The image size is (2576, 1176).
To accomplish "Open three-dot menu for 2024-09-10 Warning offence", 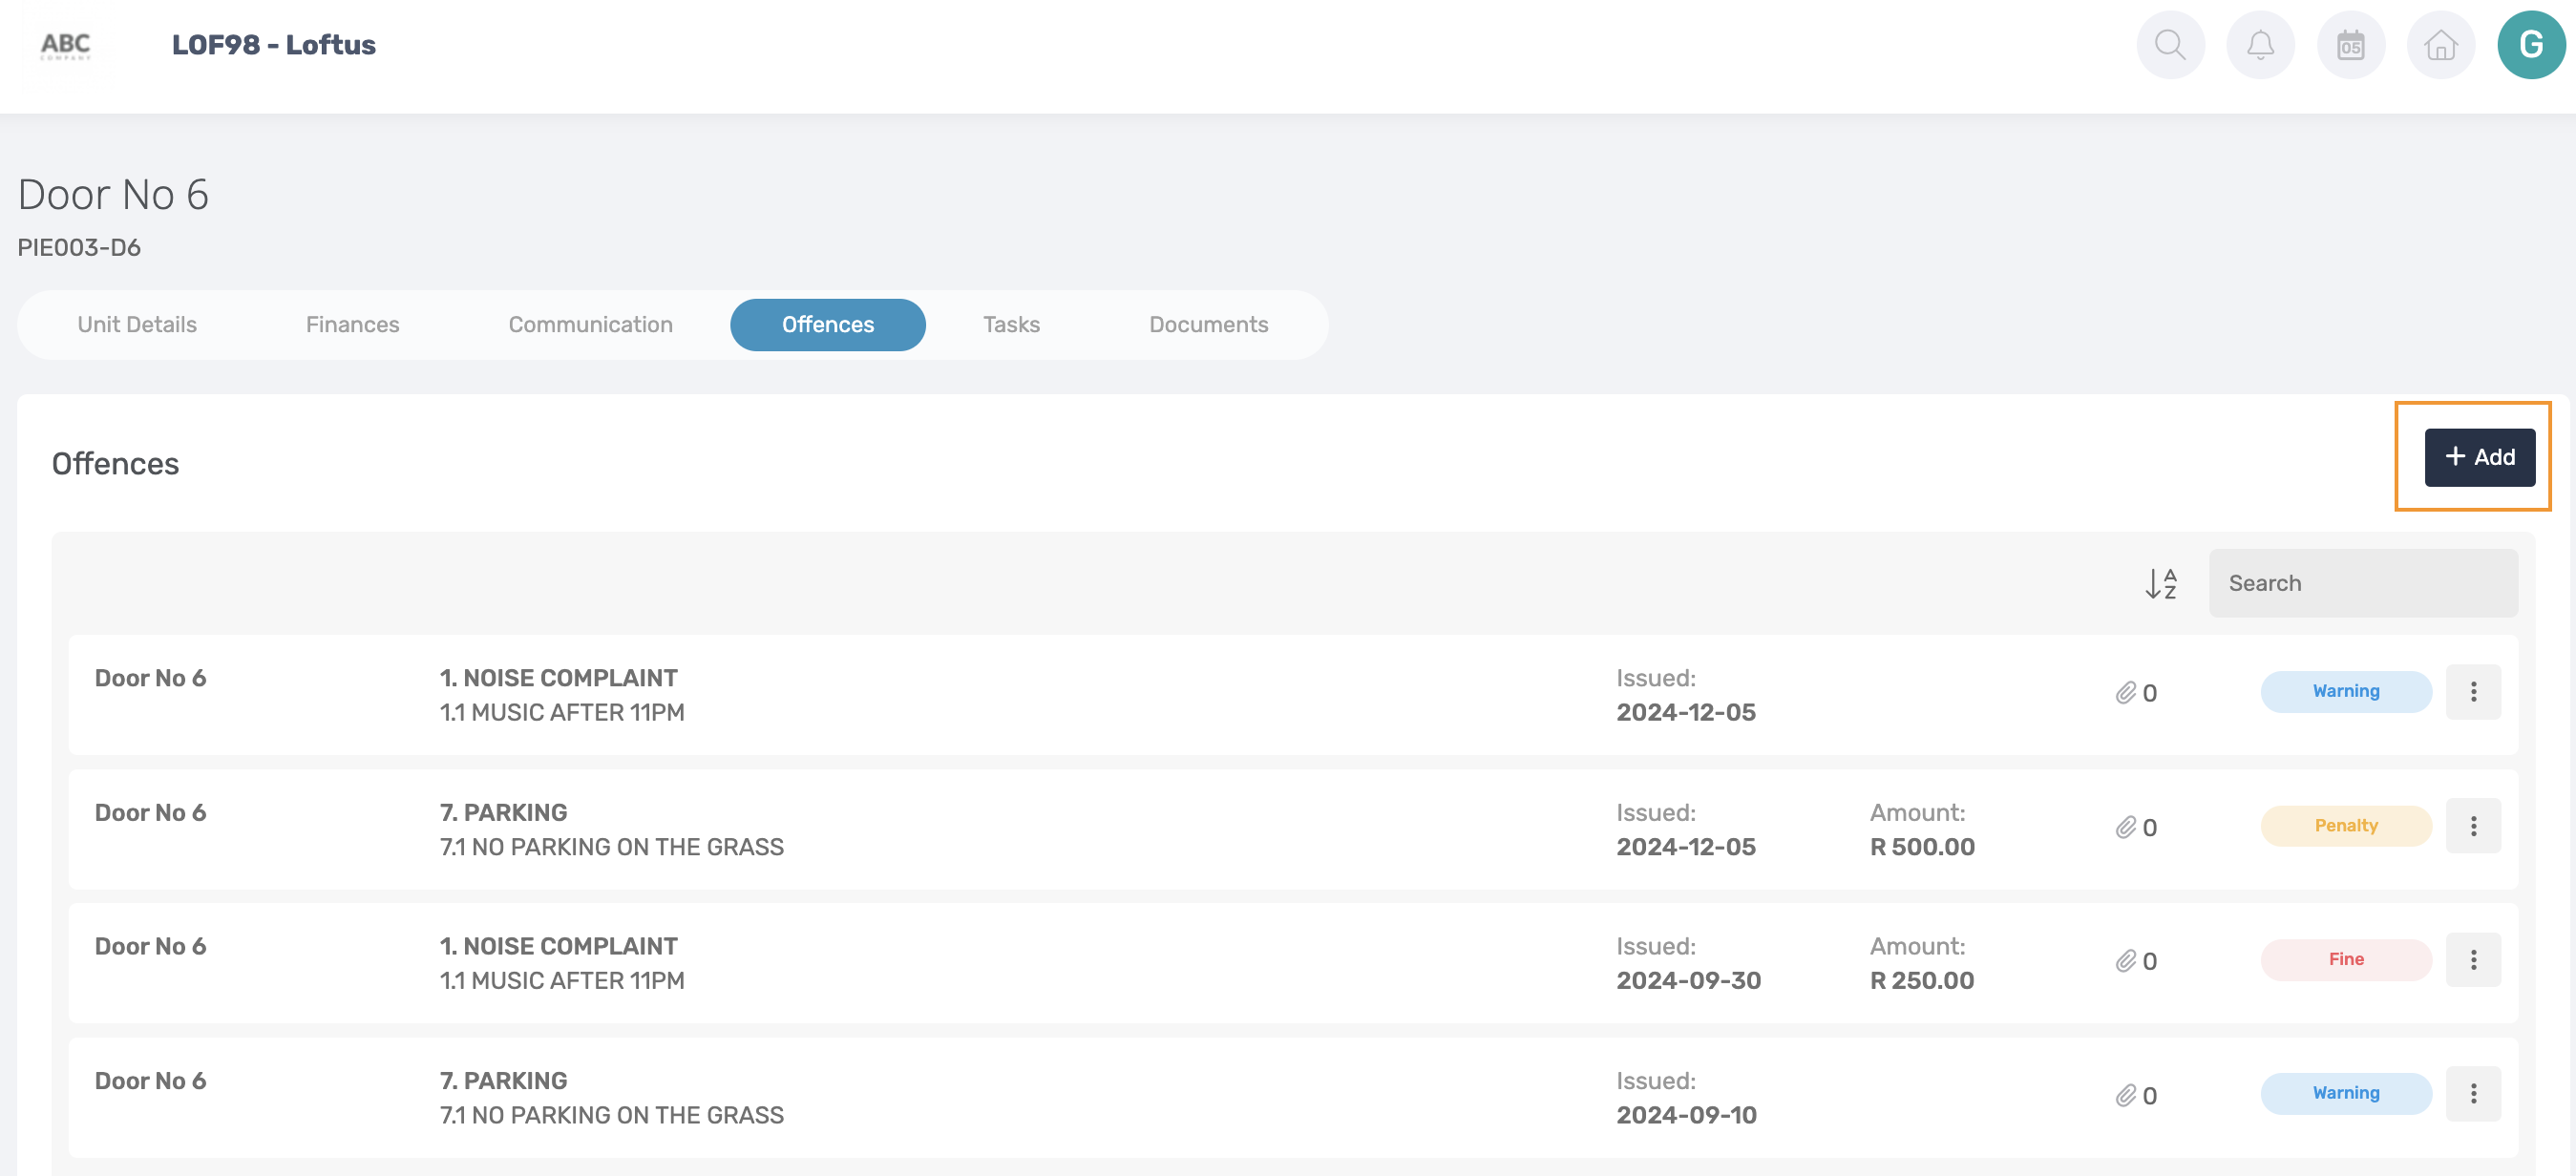I will click(2473, 1094).
